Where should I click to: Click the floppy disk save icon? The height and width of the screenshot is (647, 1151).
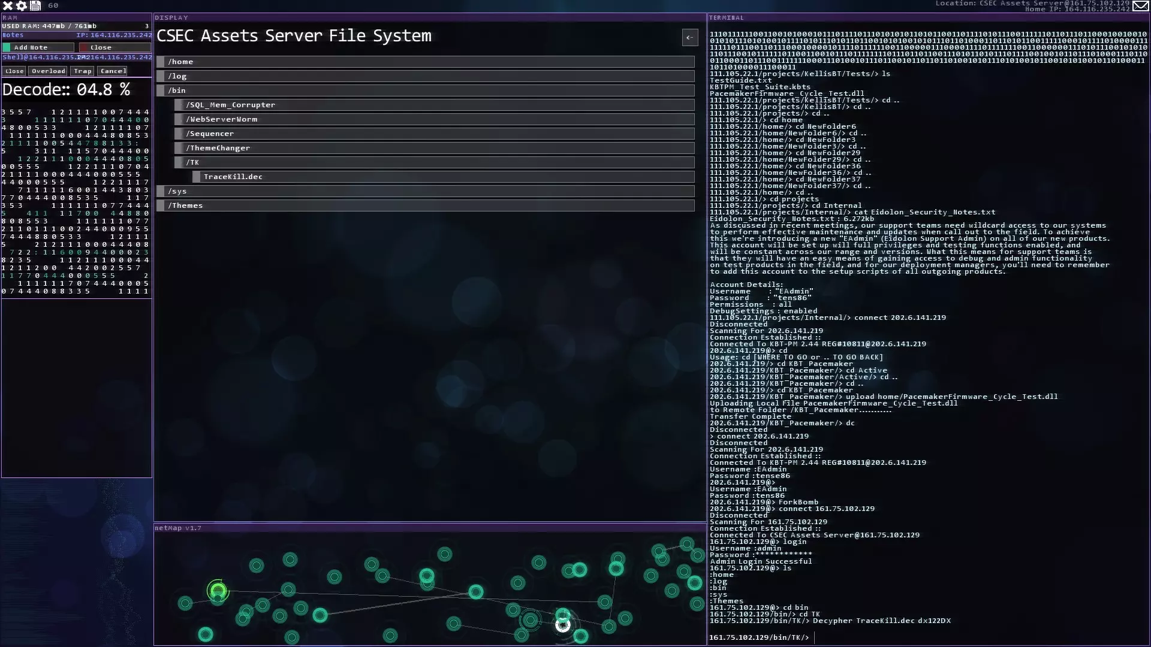35,6
